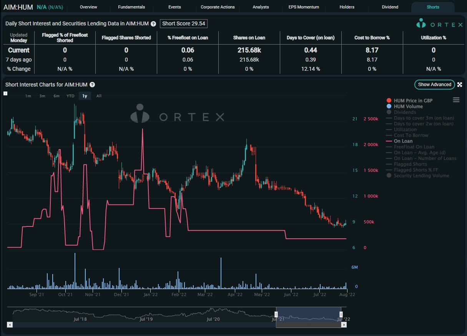The width and height of the screenshot is (467, 336).
Task: Click the 12.14 % change value
Action: coord(311,69)
